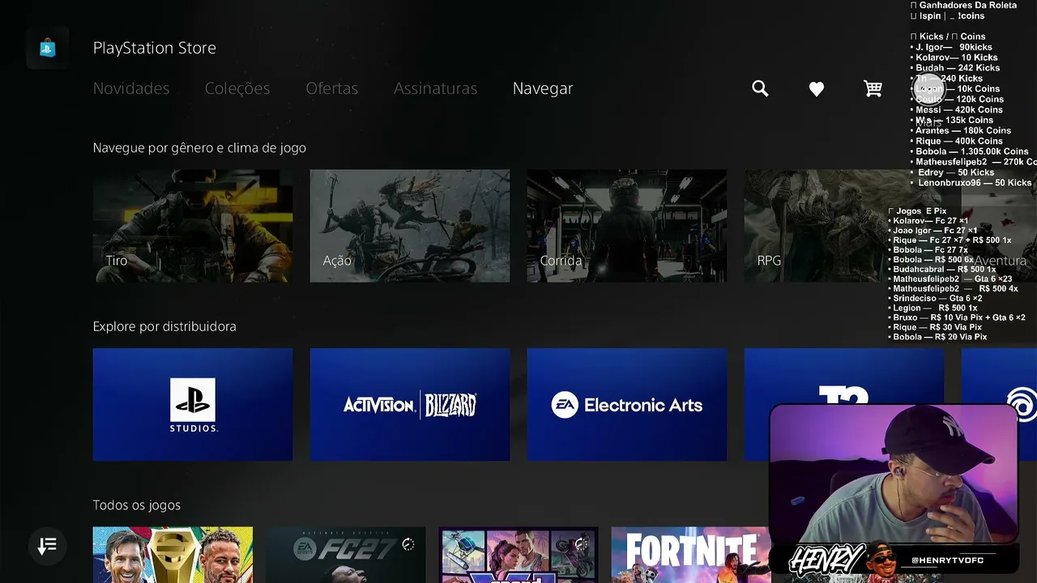
Task: Open the Tiro genre card
Action: tap(193, 226)
